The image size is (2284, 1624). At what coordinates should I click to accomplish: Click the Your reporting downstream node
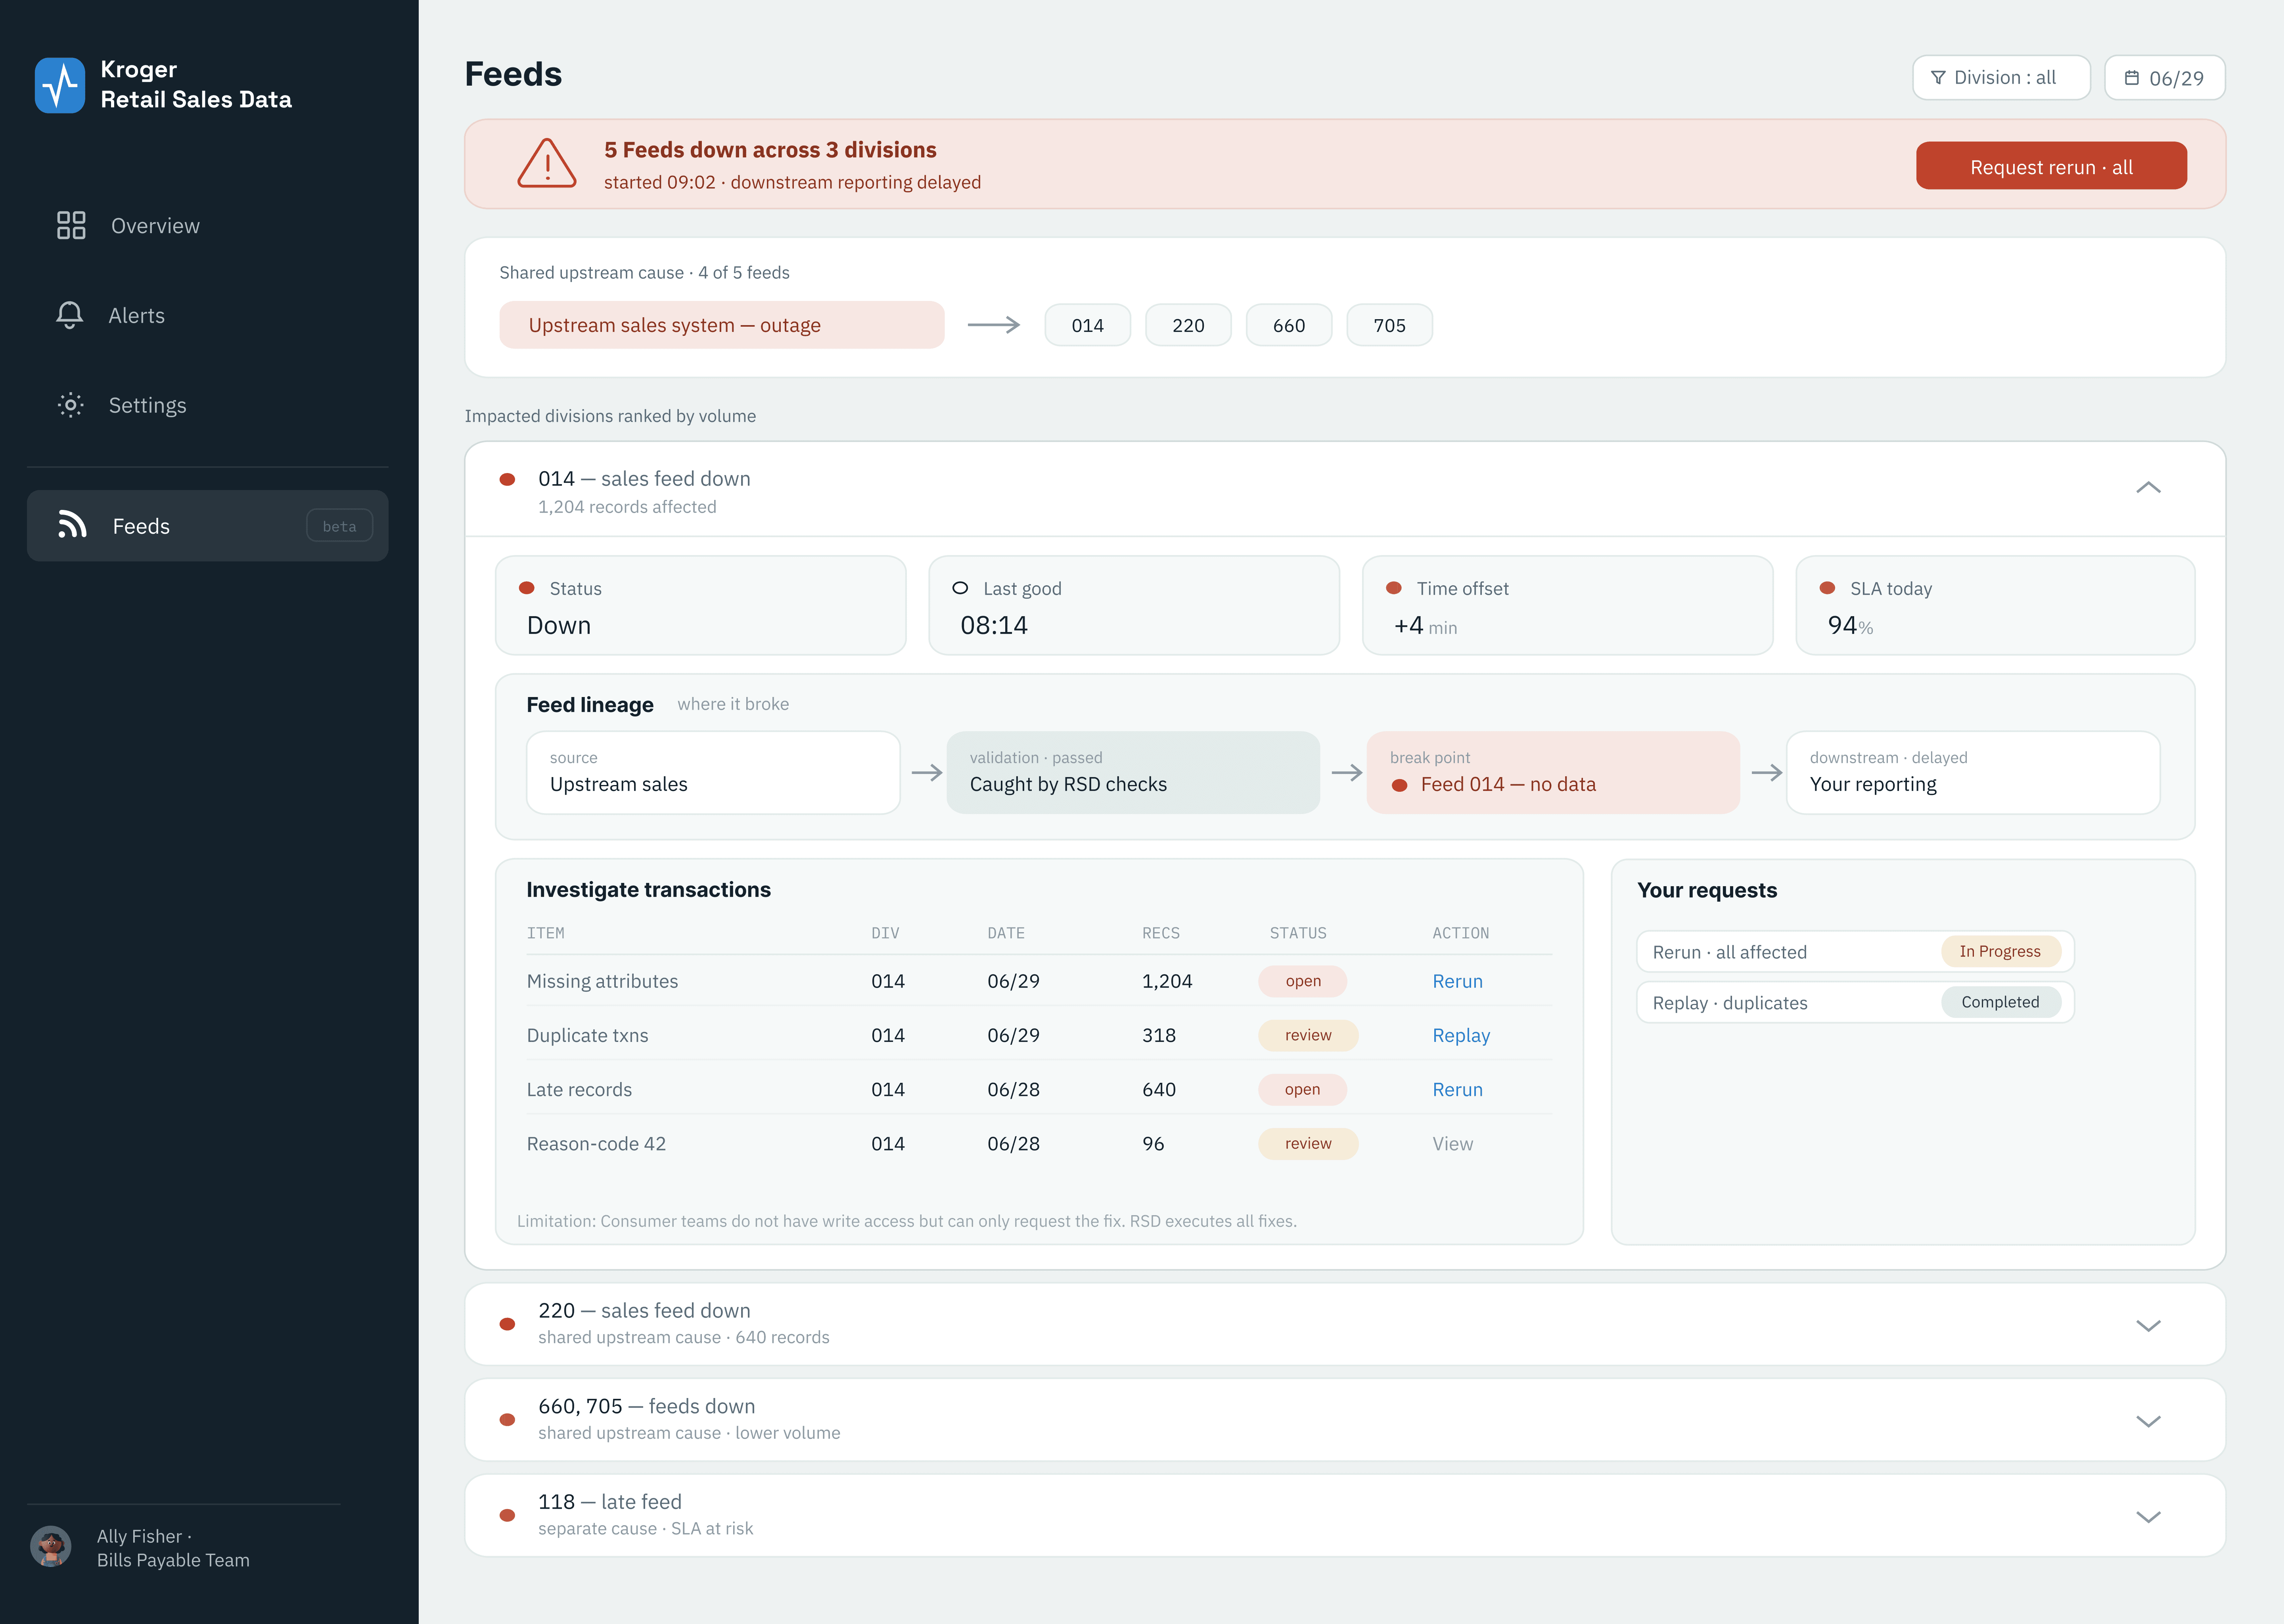1974,773
